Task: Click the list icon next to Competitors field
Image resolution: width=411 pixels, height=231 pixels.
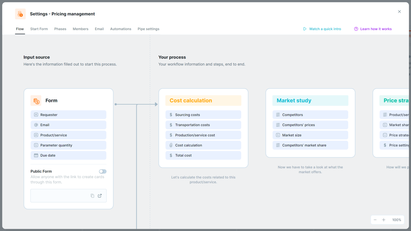Action: pyautogui.click(x=278, y=115)
